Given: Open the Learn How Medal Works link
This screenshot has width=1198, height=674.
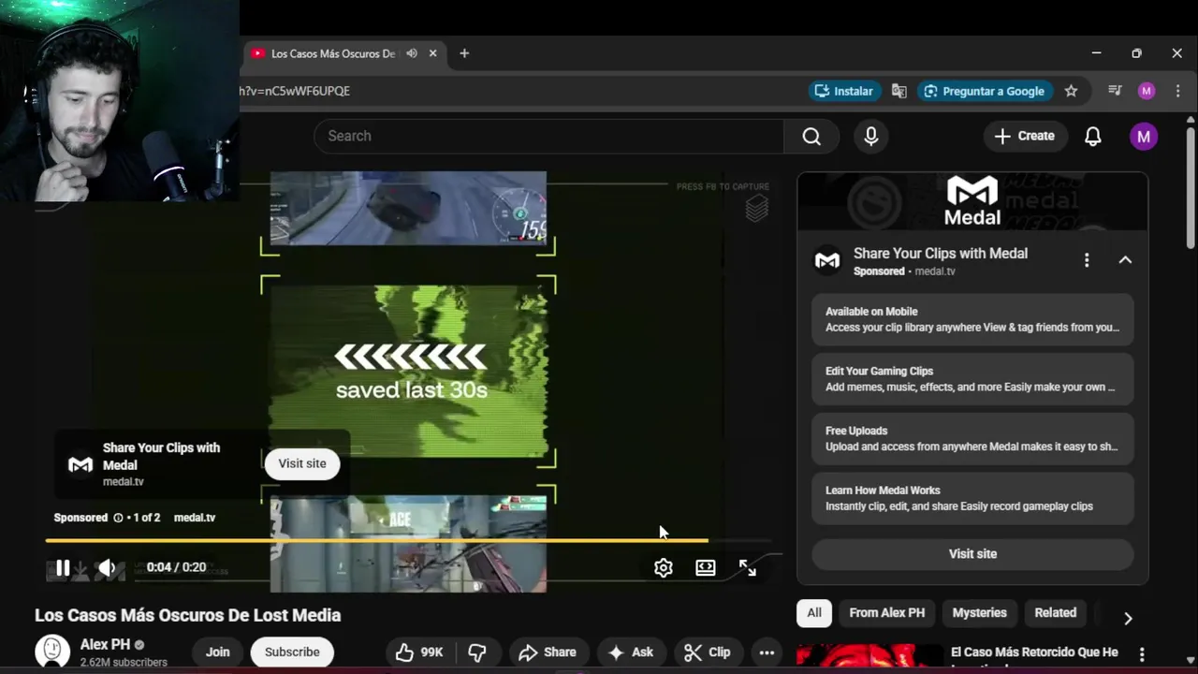Looking at the screenshot, I should click(972, 498).
